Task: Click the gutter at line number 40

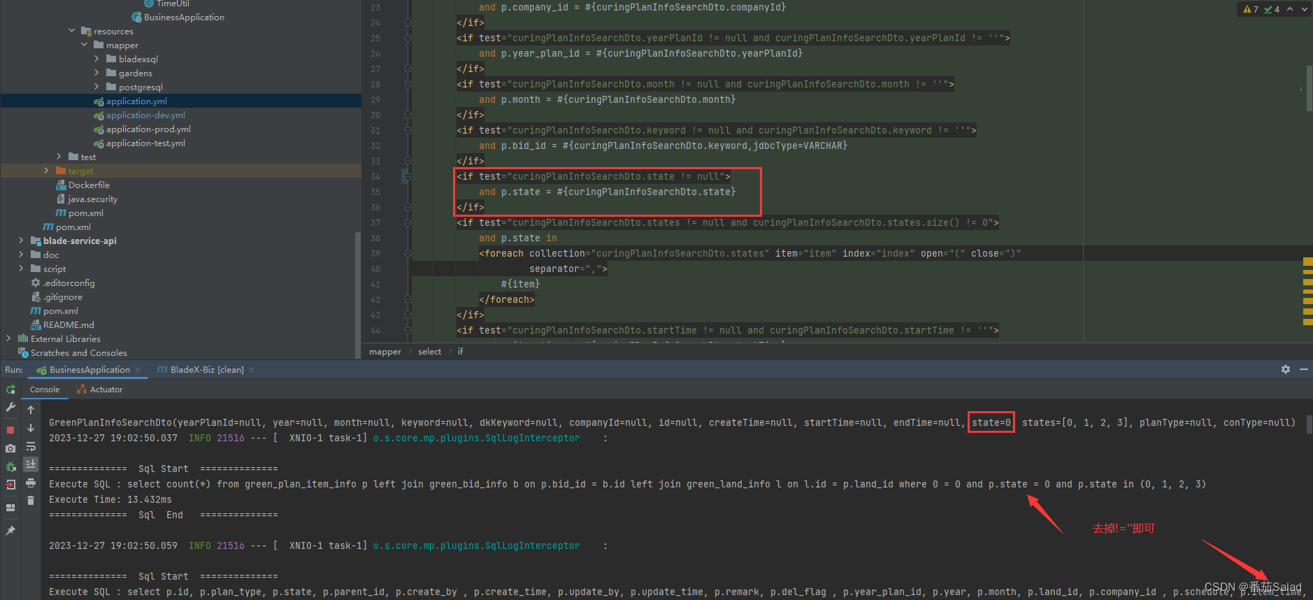Action: pyautogui.click(x=375, y=269)
